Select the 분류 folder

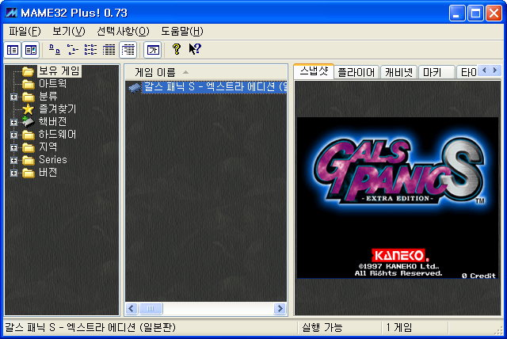pyautogui.click(x=48, y=97)
